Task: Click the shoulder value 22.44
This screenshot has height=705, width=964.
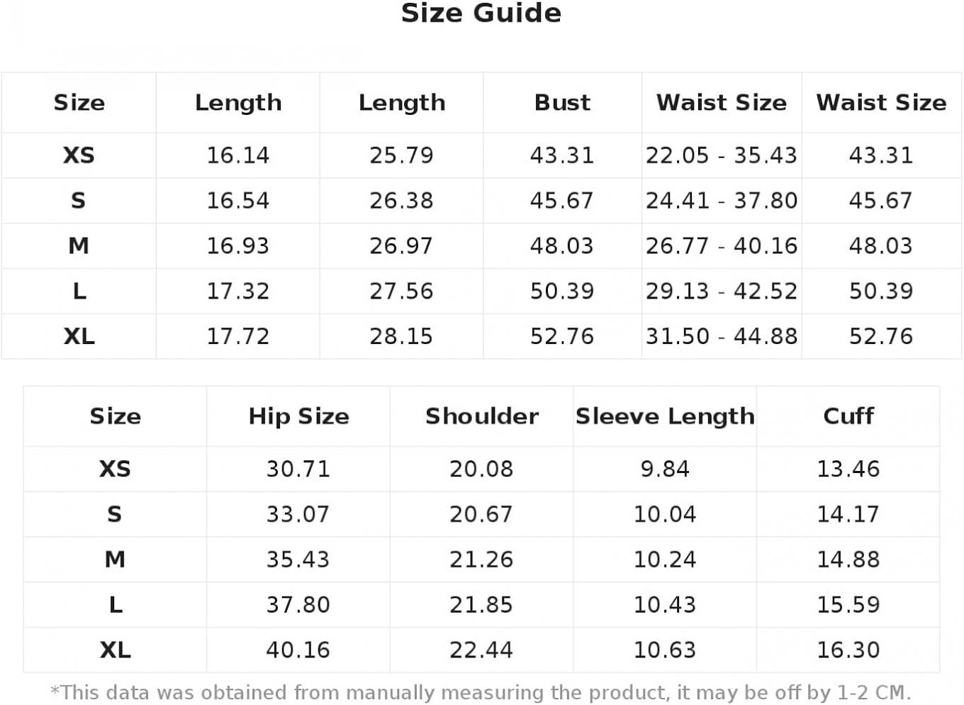Action: click(x=481, y=650)
